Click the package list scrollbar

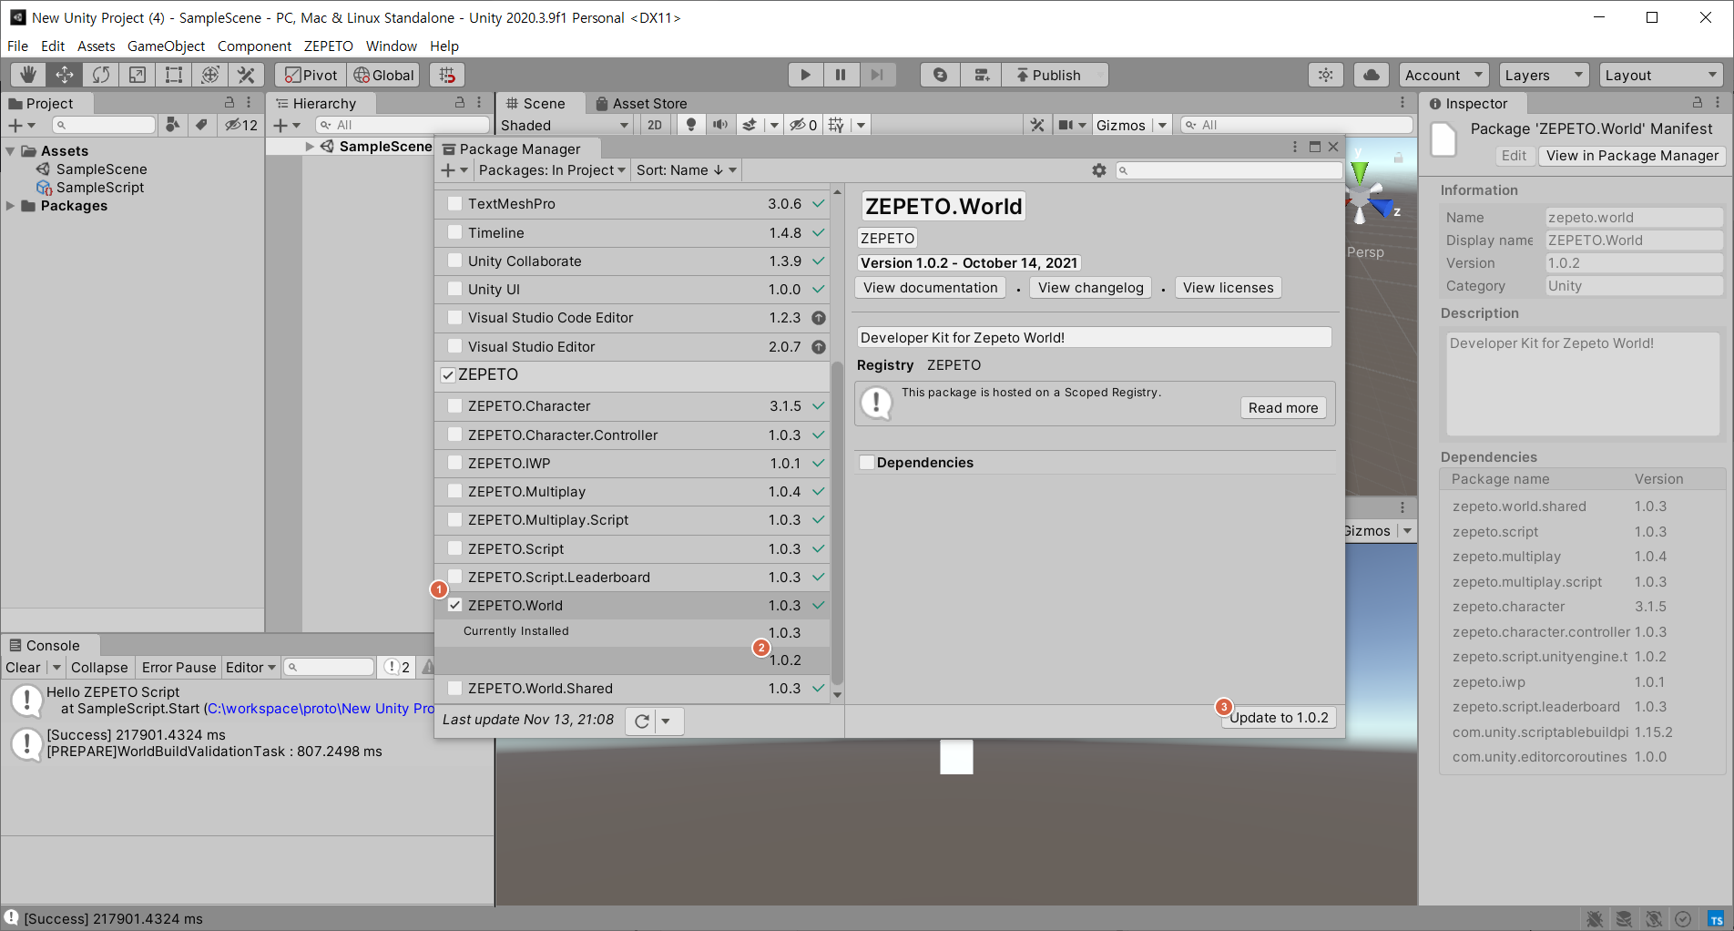click(837, 524)
